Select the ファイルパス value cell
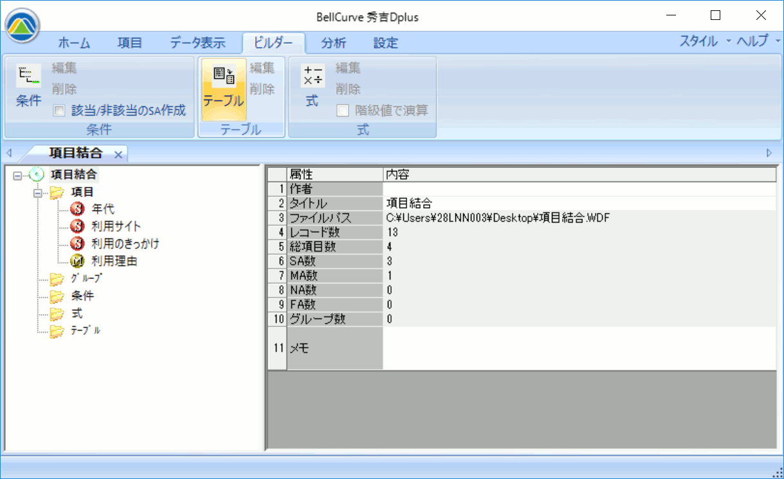784x479 pixels. 579,218
